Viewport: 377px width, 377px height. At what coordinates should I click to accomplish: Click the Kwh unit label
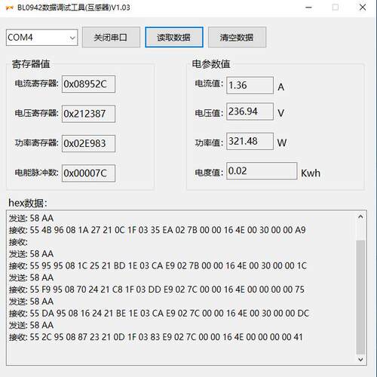coord(311,173)
